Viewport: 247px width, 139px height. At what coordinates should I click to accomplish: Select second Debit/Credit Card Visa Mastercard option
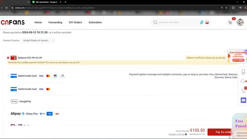coord(8,89)
